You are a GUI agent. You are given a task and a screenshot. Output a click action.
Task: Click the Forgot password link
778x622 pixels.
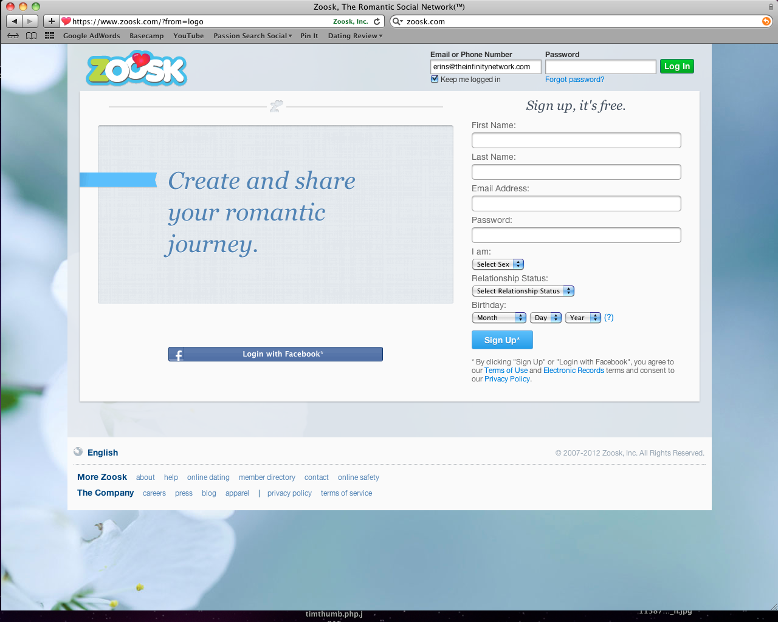(574, 80)
